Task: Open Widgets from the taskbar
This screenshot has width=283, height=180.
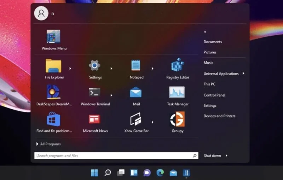Action: (134, 173)
